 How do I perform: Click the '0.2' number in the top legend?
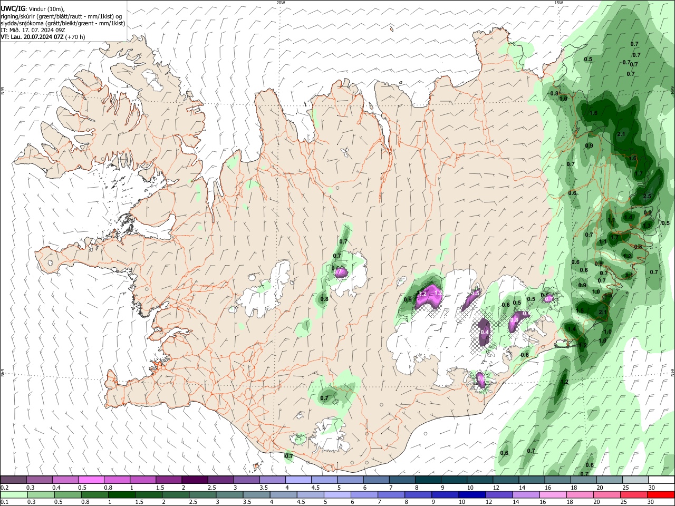(5, 488)
